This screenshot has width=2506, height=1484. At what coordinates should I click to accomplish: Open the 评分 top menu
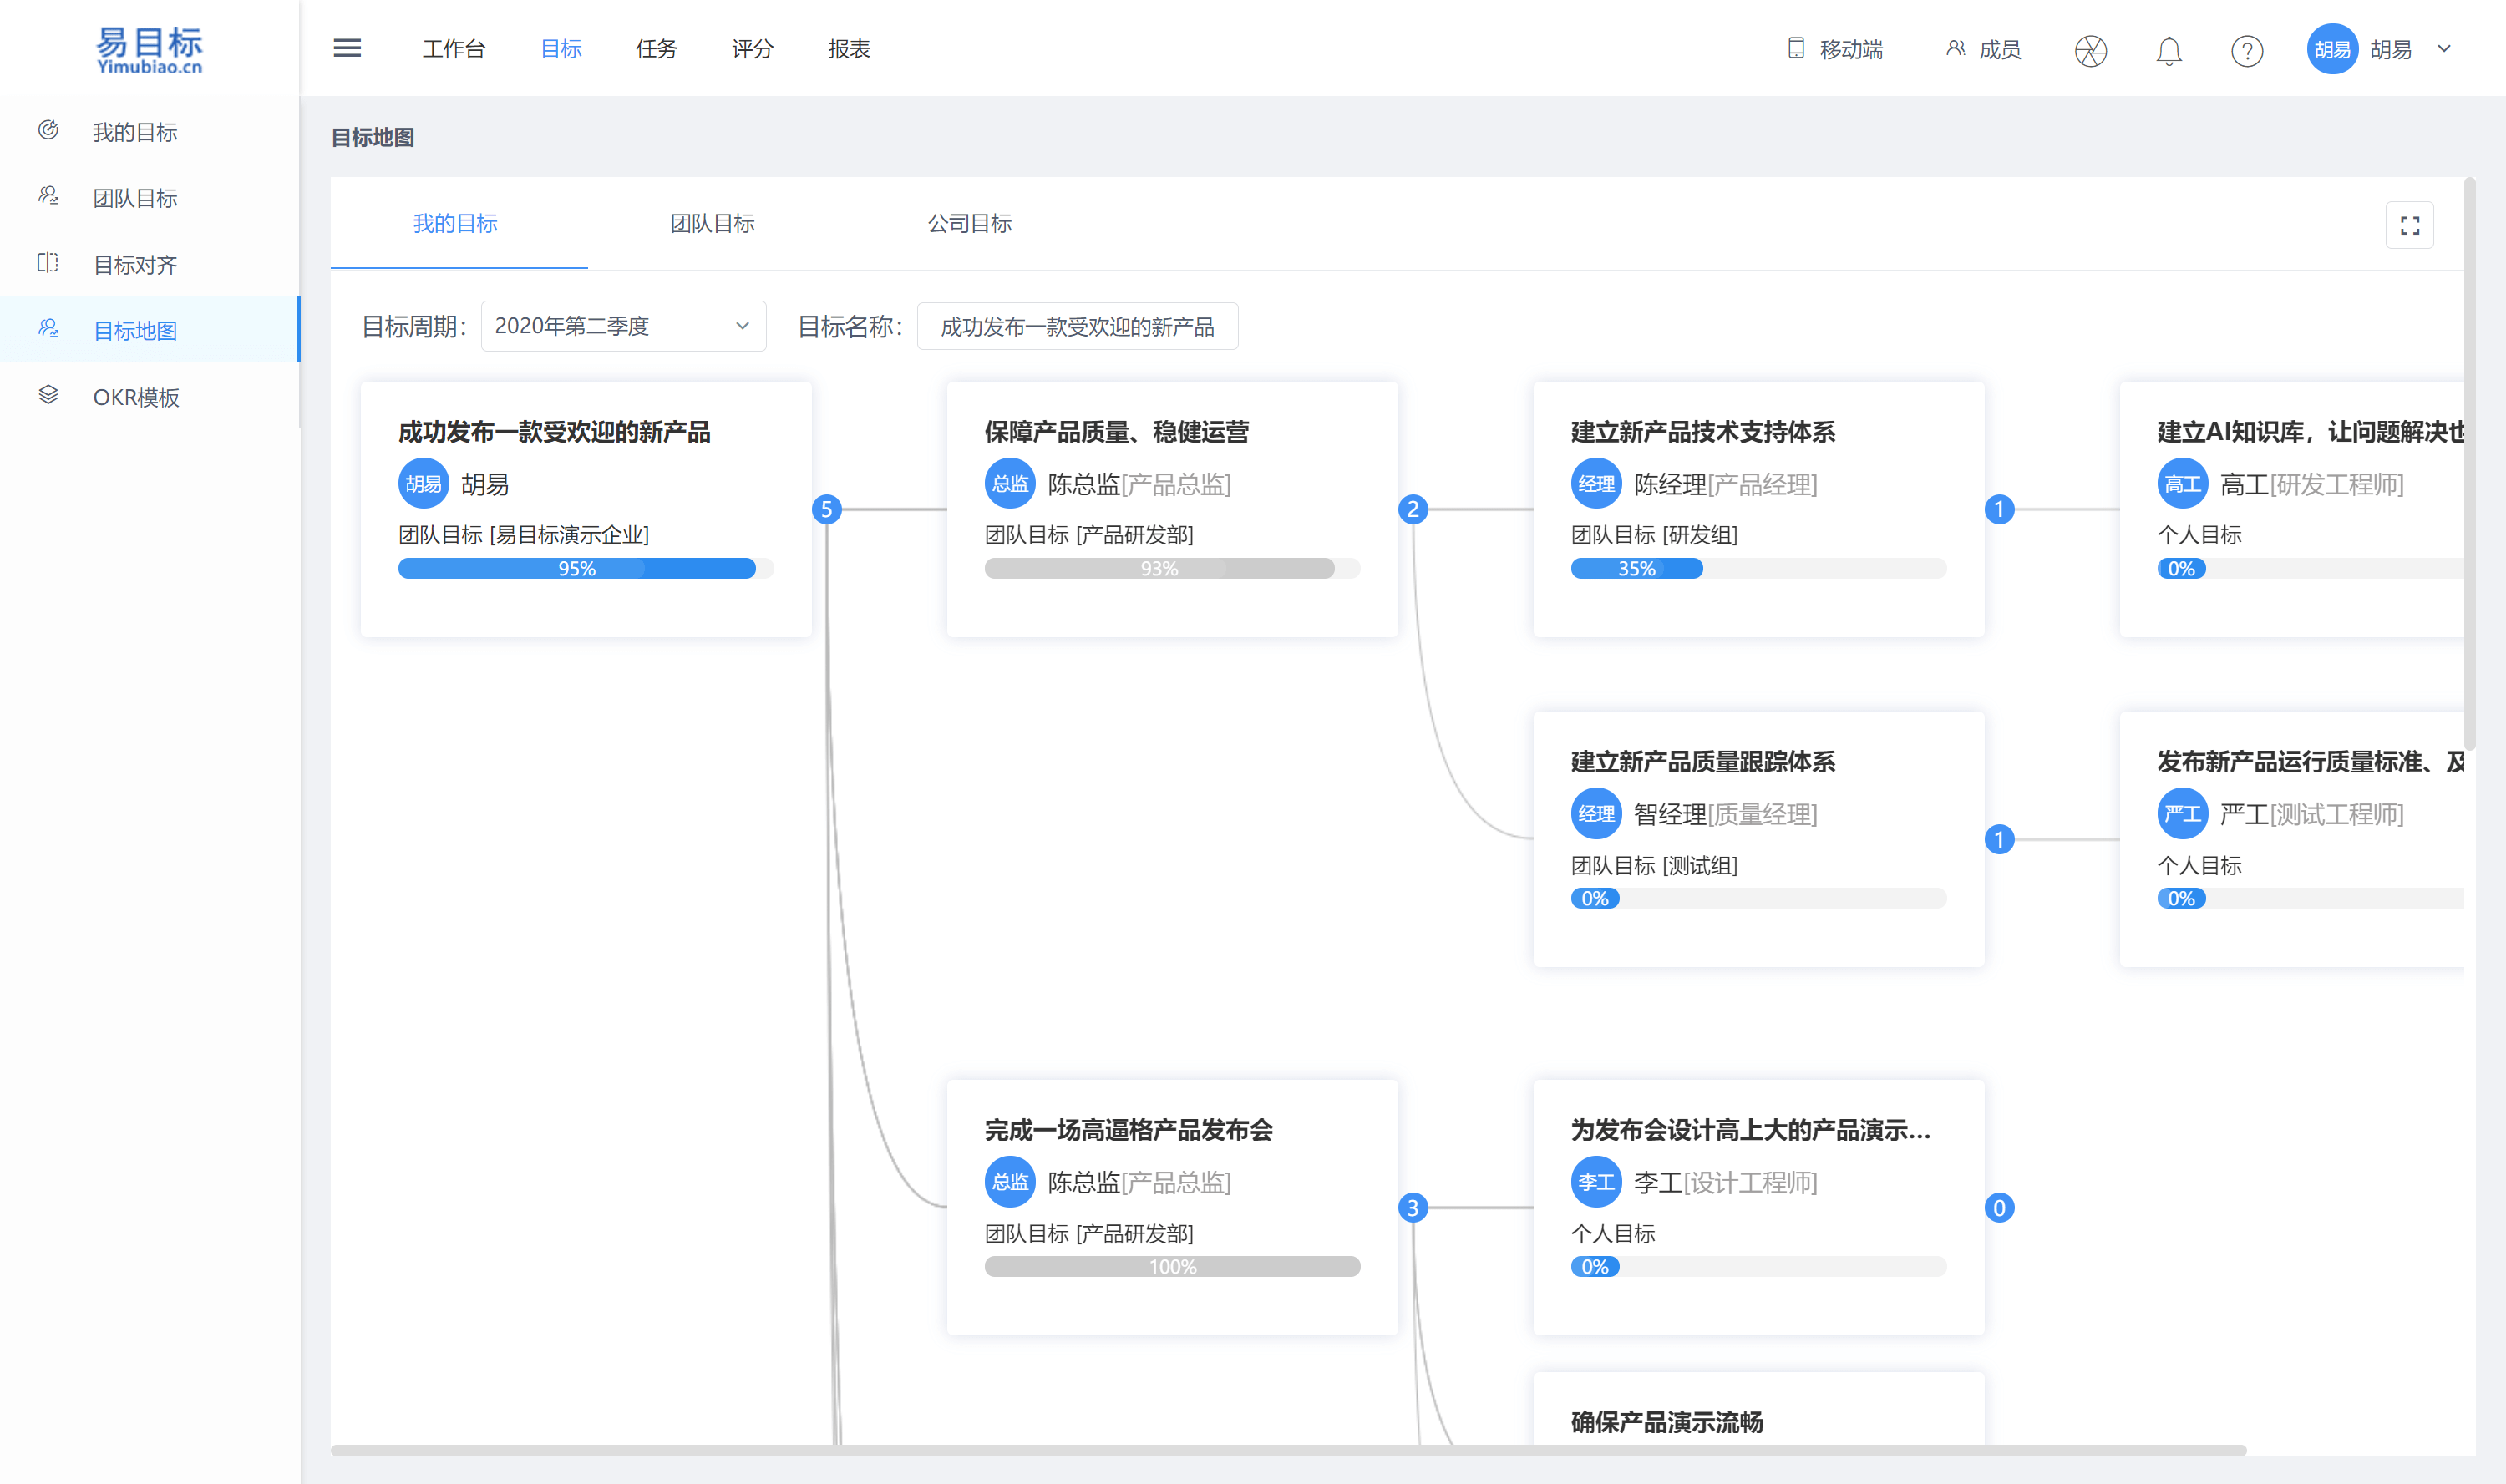[x=753, y=49]
